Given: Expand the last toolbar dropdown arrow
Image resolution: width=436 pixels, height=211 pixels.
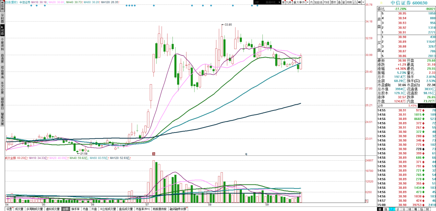Looking at the screenshot, I should [x=363, y=2].
